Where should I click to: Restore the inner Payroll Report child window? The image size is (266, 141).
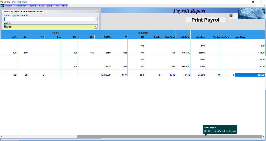point(261,6)
